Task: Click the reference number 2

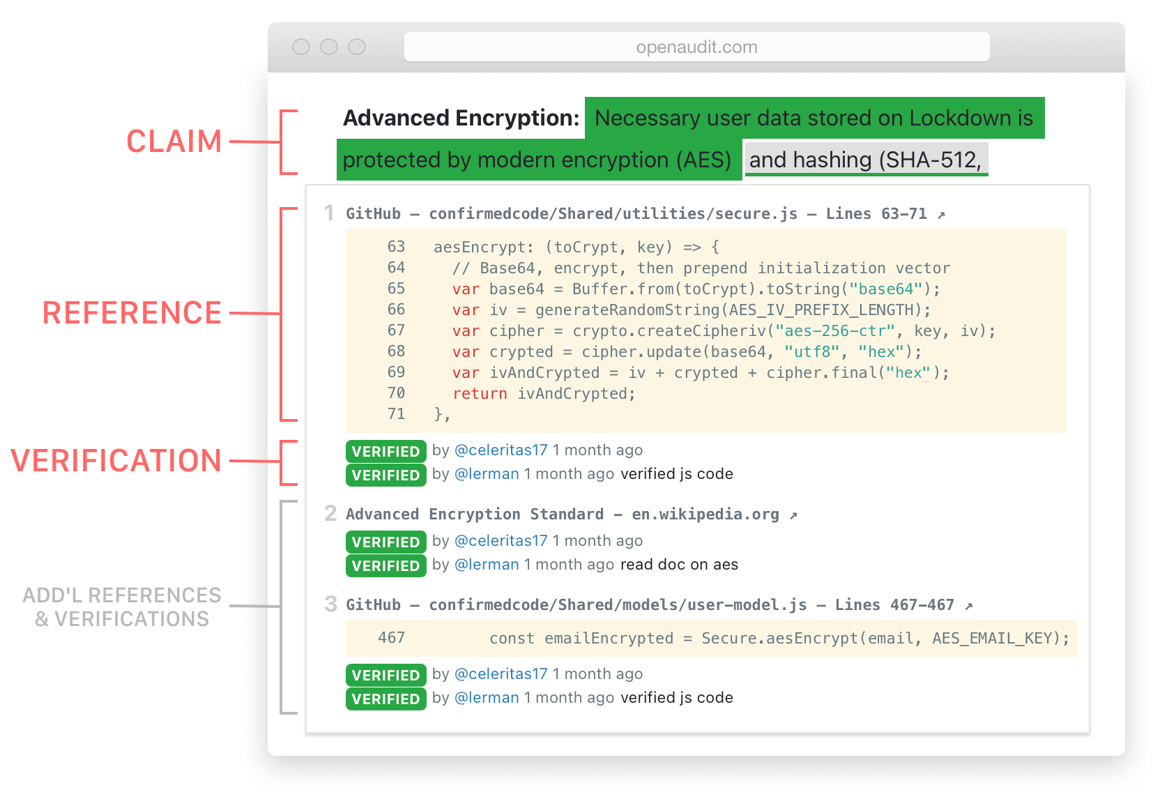Action: [x=330, y=513]
